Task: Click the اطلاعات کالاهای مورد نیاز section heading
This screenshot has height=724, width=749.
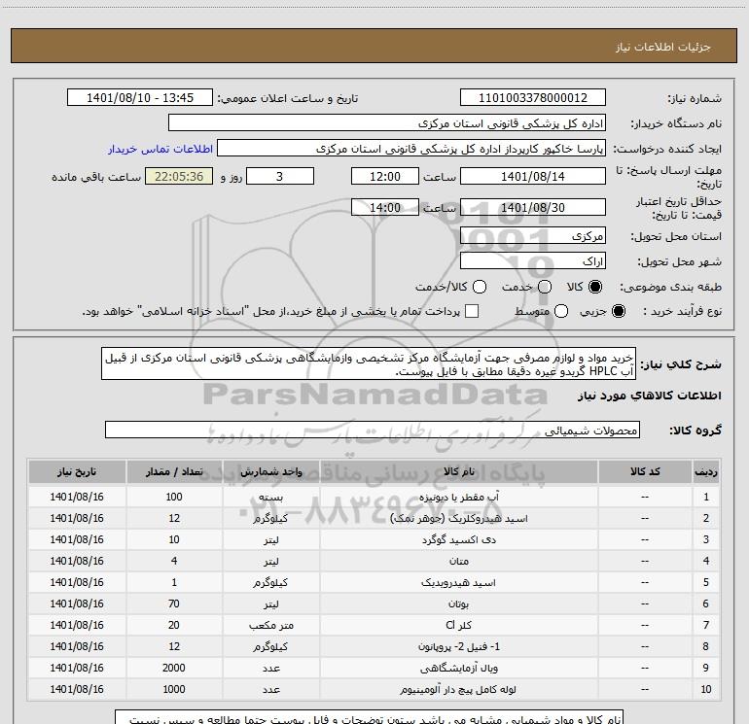Action: click(x=649, y=396)
